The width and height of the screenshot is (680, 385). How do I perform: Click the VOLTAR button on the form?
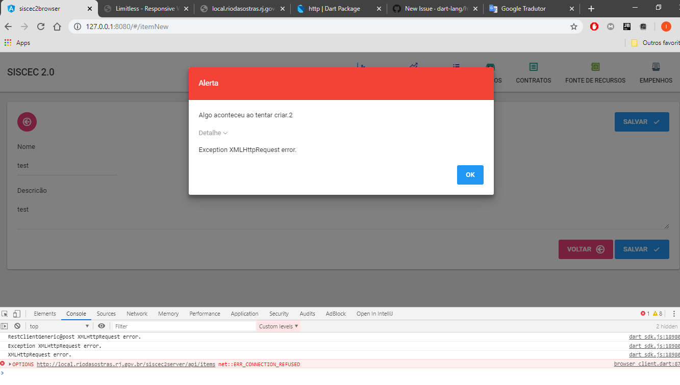585,249
